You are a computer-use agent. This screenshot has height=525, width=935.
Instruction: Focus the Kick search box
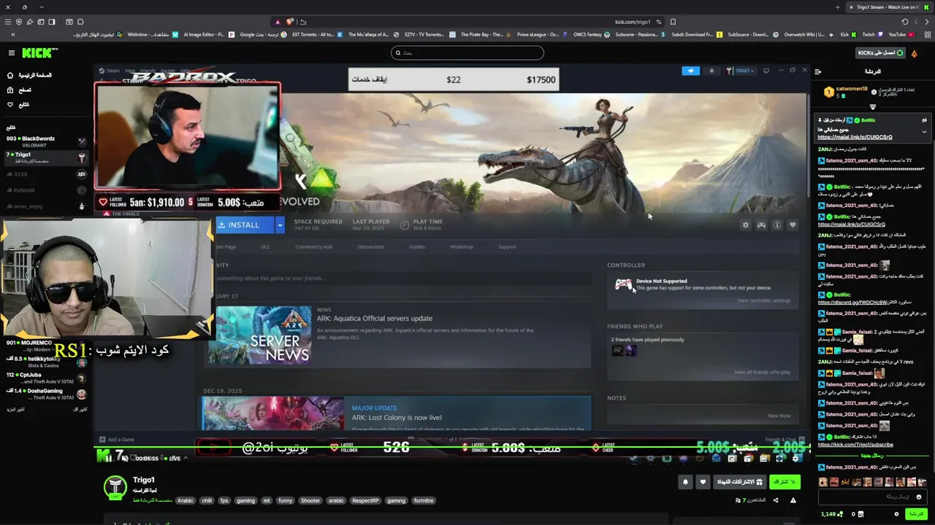[x=467, y=52]
